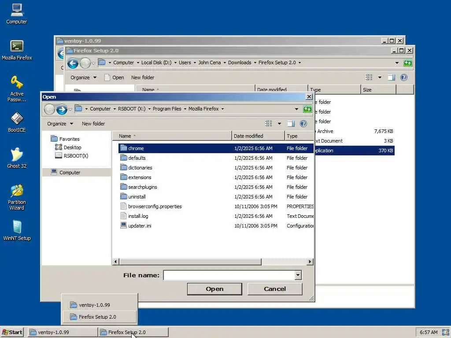451x338 pixels.
Task: Select browserconfig.properties file
Action: [215, 206]
